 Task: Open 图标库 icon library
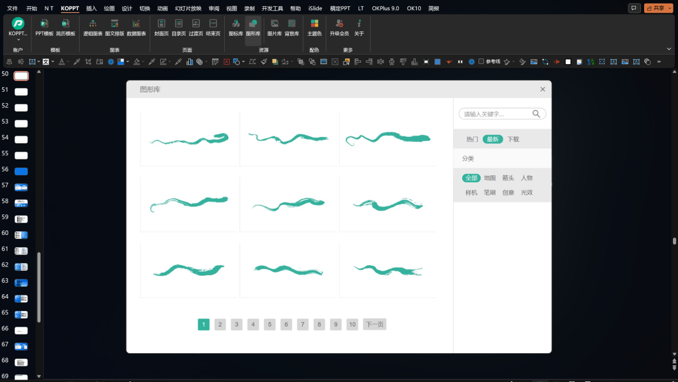tap(235, 27)
